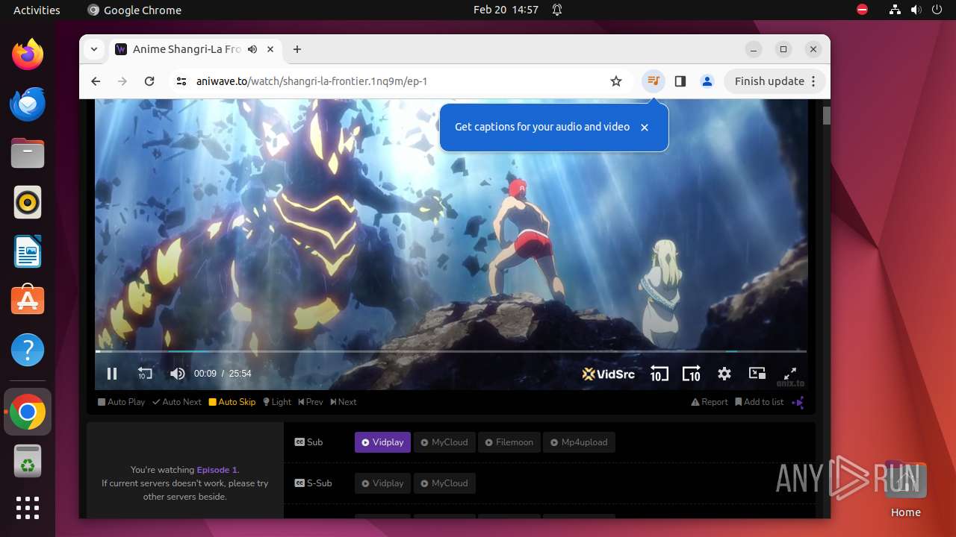Screen dimensions: 956x537
Task: Add to list bookmark
Action: coord(760,402)
